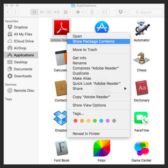The height and width of the screenshot is (168, 168).
Task: Apply the blue tag color
Action: pyautogui.click(x=101, y=121)
